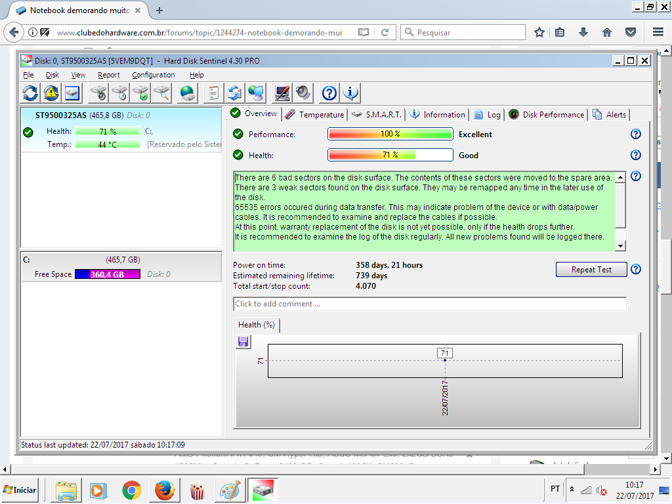Open the File menu
Viewport: 672px width, 504px height.
28,75
